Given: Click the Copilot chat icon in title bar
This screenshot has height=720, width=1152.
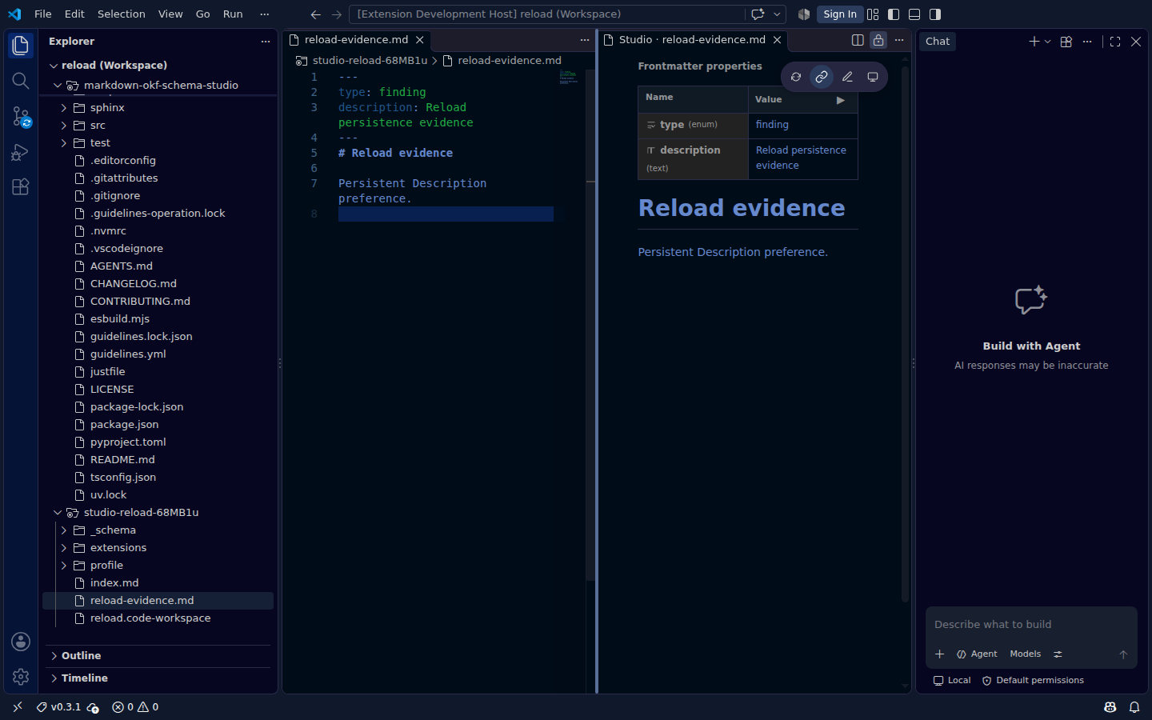Looking at the screenshot, I should pyautogui.click(x=758, y=14).
